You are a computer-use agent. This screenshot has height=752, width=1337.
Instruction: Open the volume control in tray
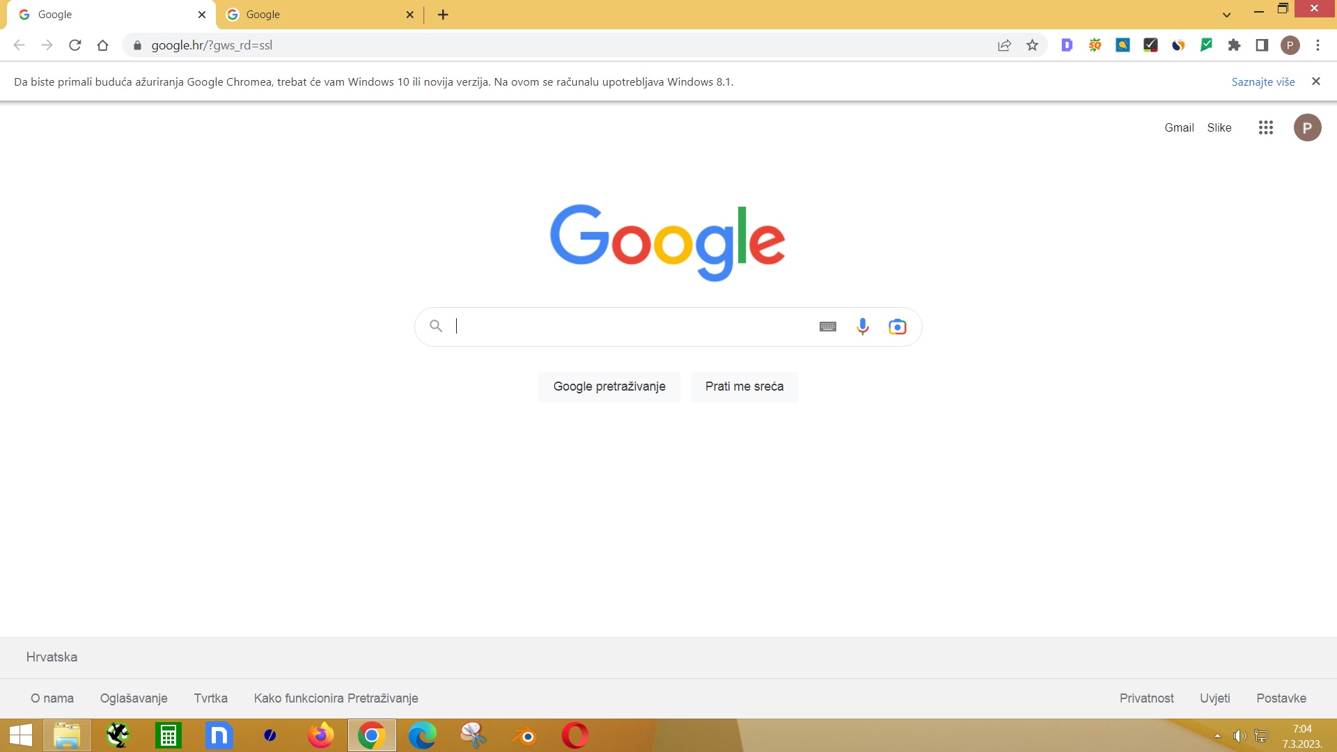coord(1240,736)
